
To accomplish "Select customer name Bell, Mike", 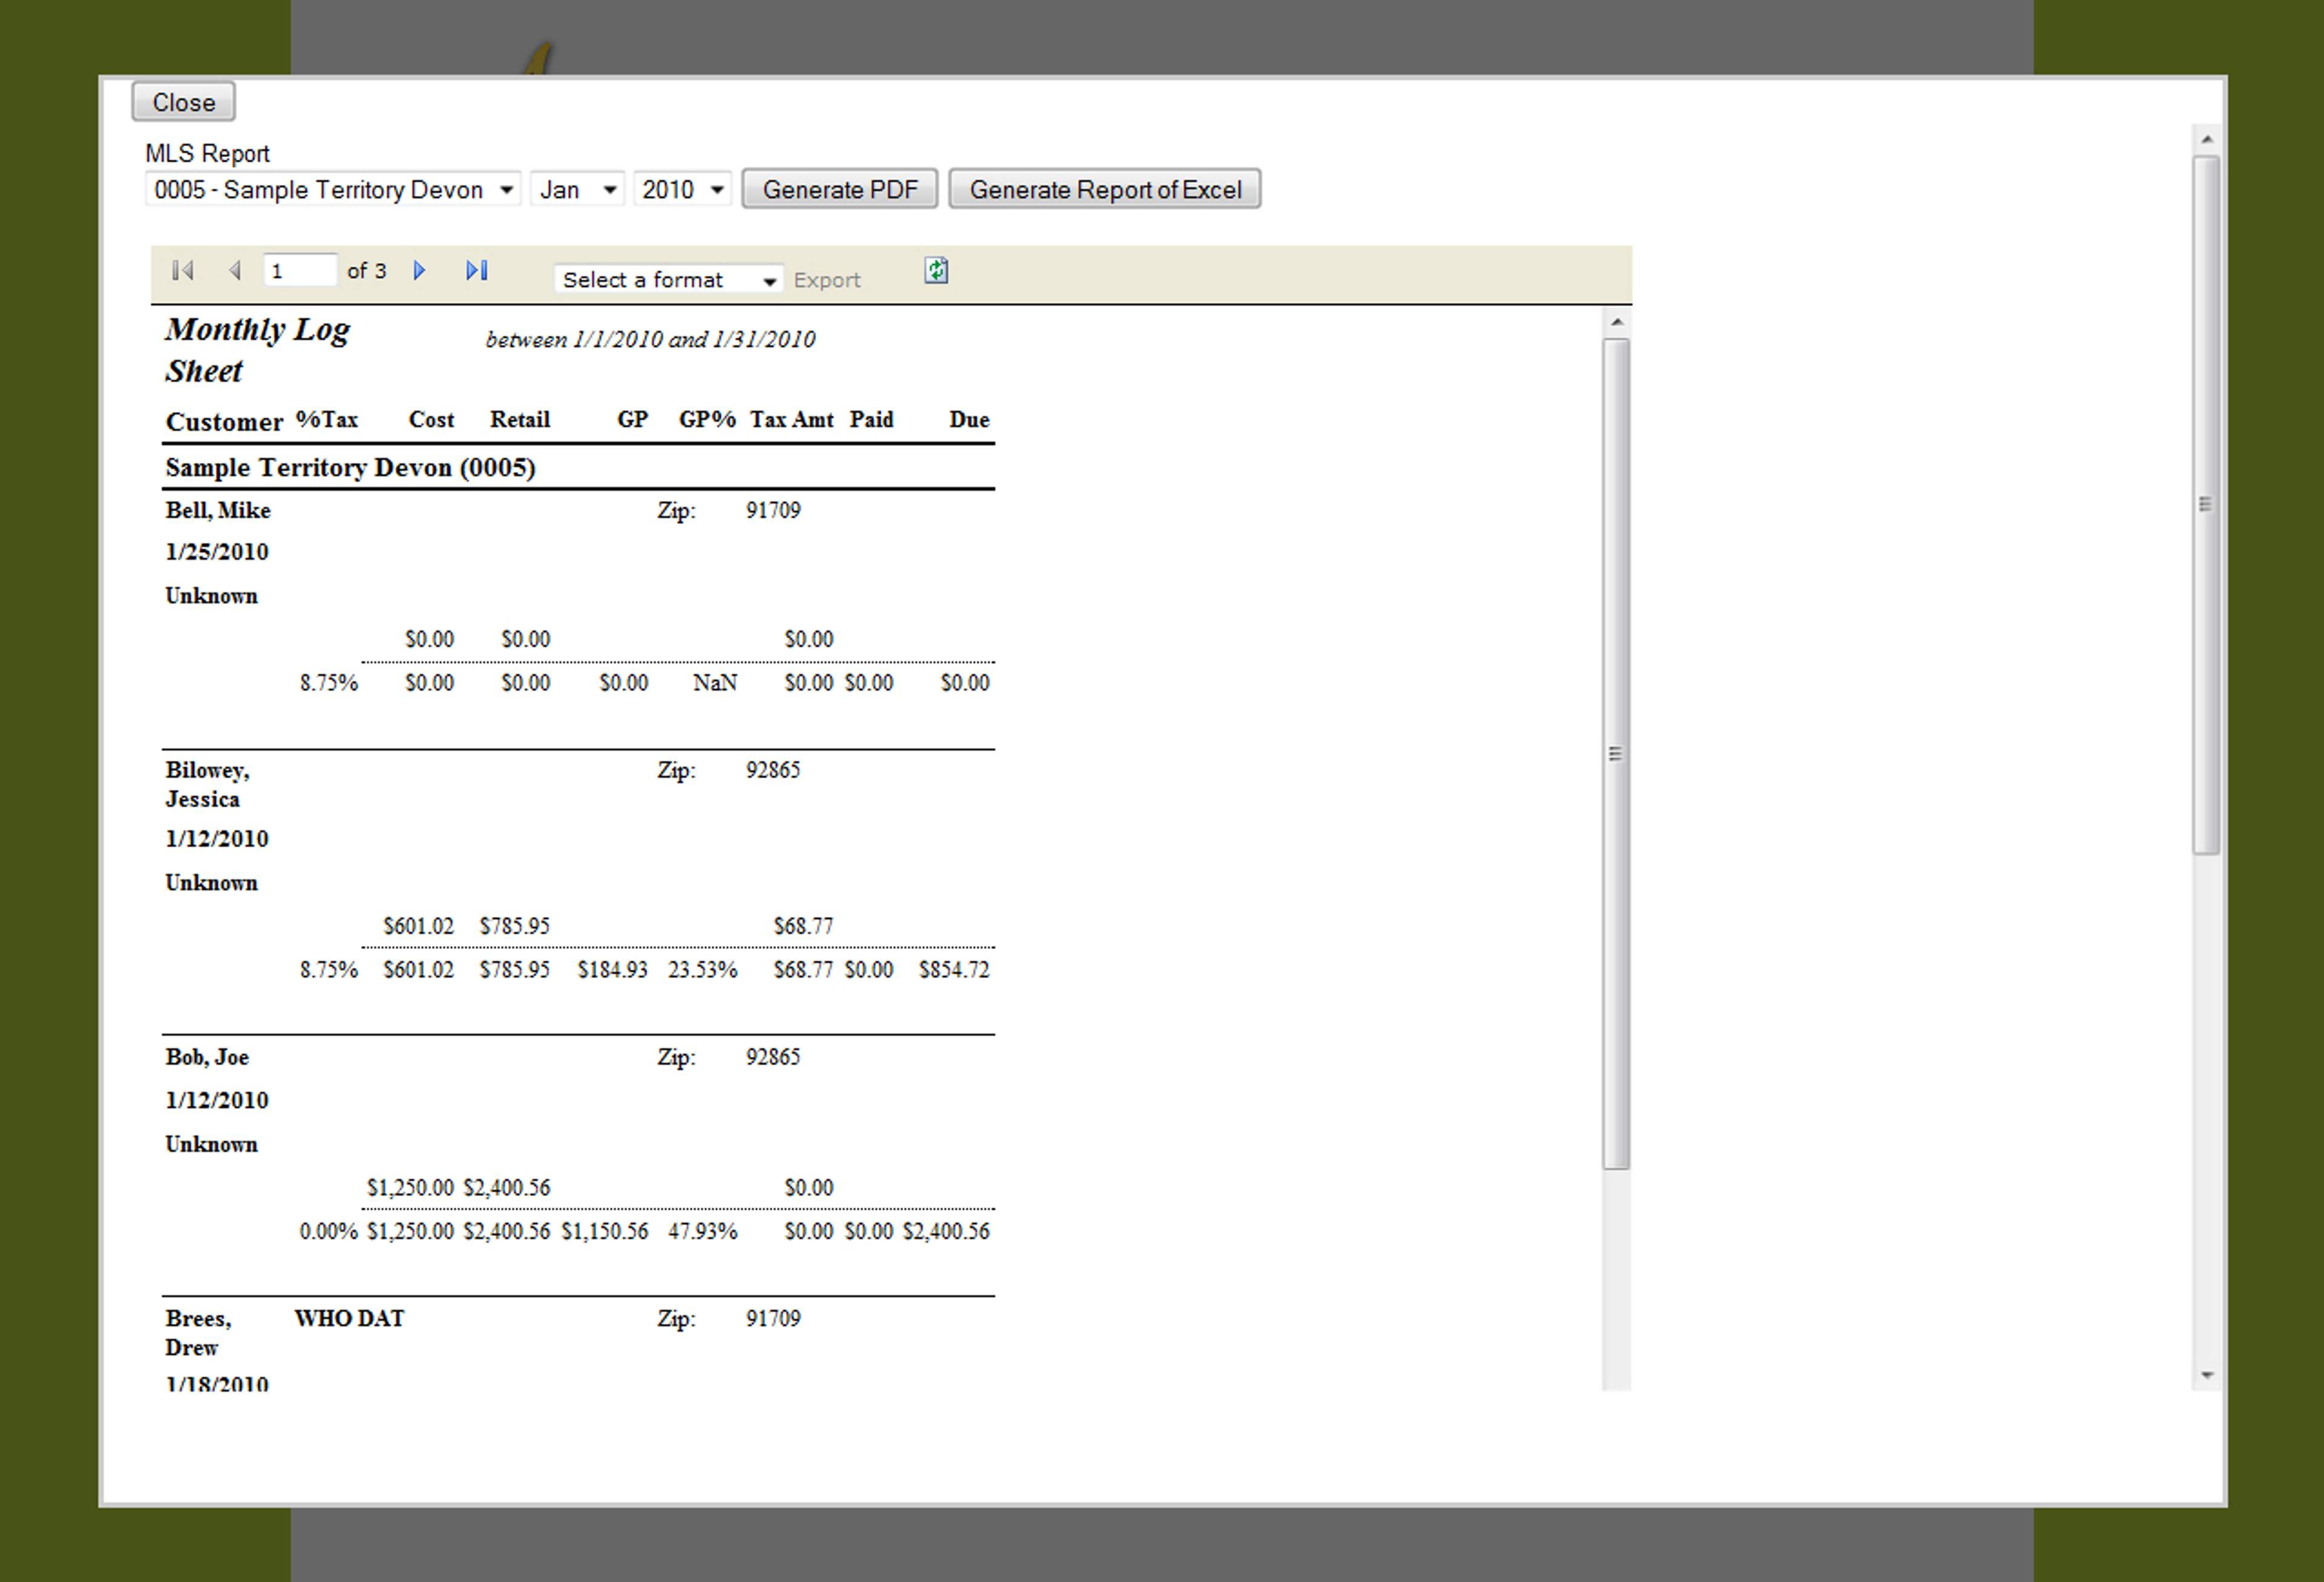I will (x=218, y=510).
